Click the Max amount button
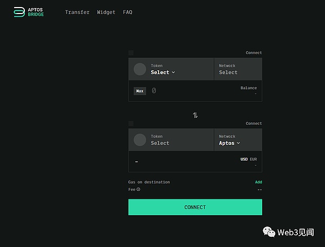Viewport: 325px width, 247px height. click(140, 91)
